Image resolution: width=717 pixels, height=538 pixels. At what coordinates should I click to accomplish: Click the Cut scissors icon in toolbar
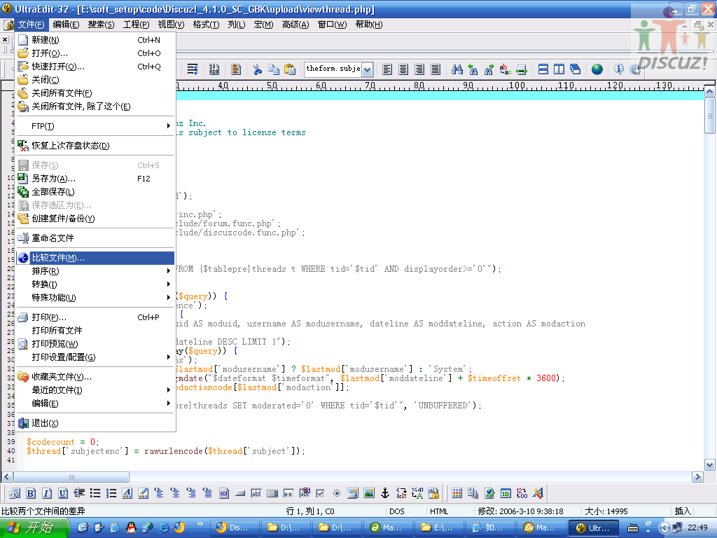(x=258, y=69)
